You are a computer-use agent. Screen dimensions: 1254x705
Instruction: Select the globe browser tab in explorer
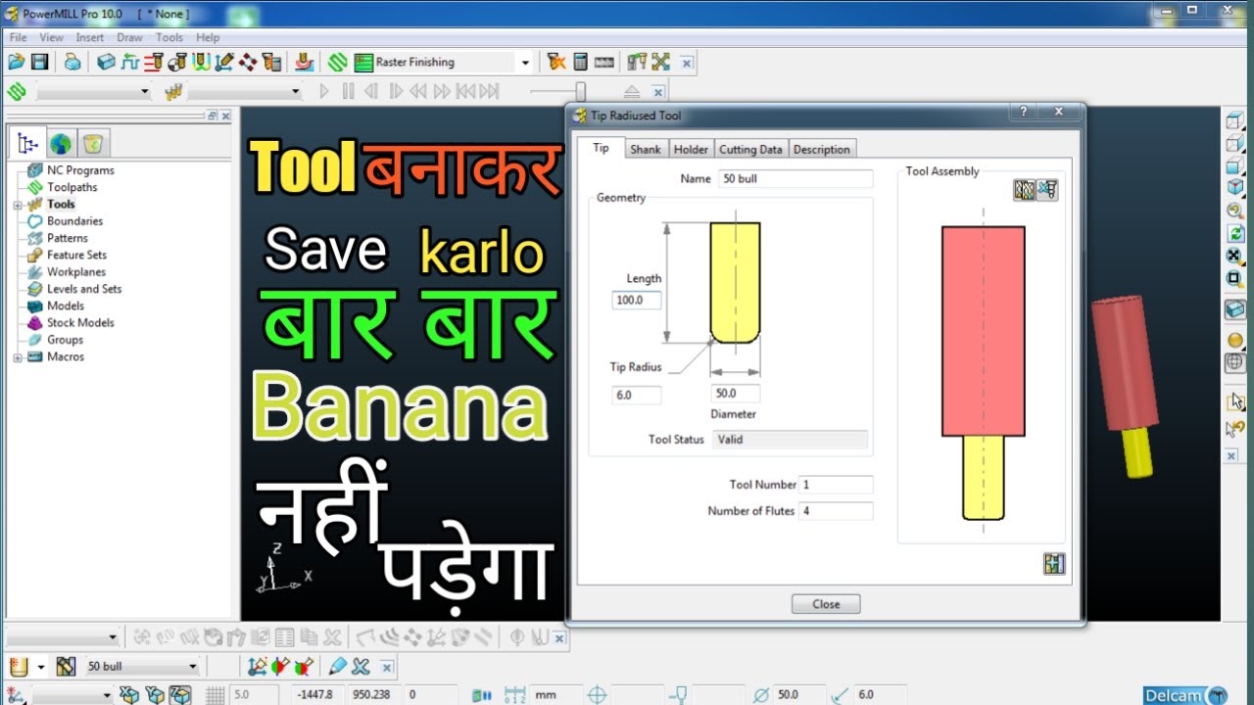[x=61, y=144]
